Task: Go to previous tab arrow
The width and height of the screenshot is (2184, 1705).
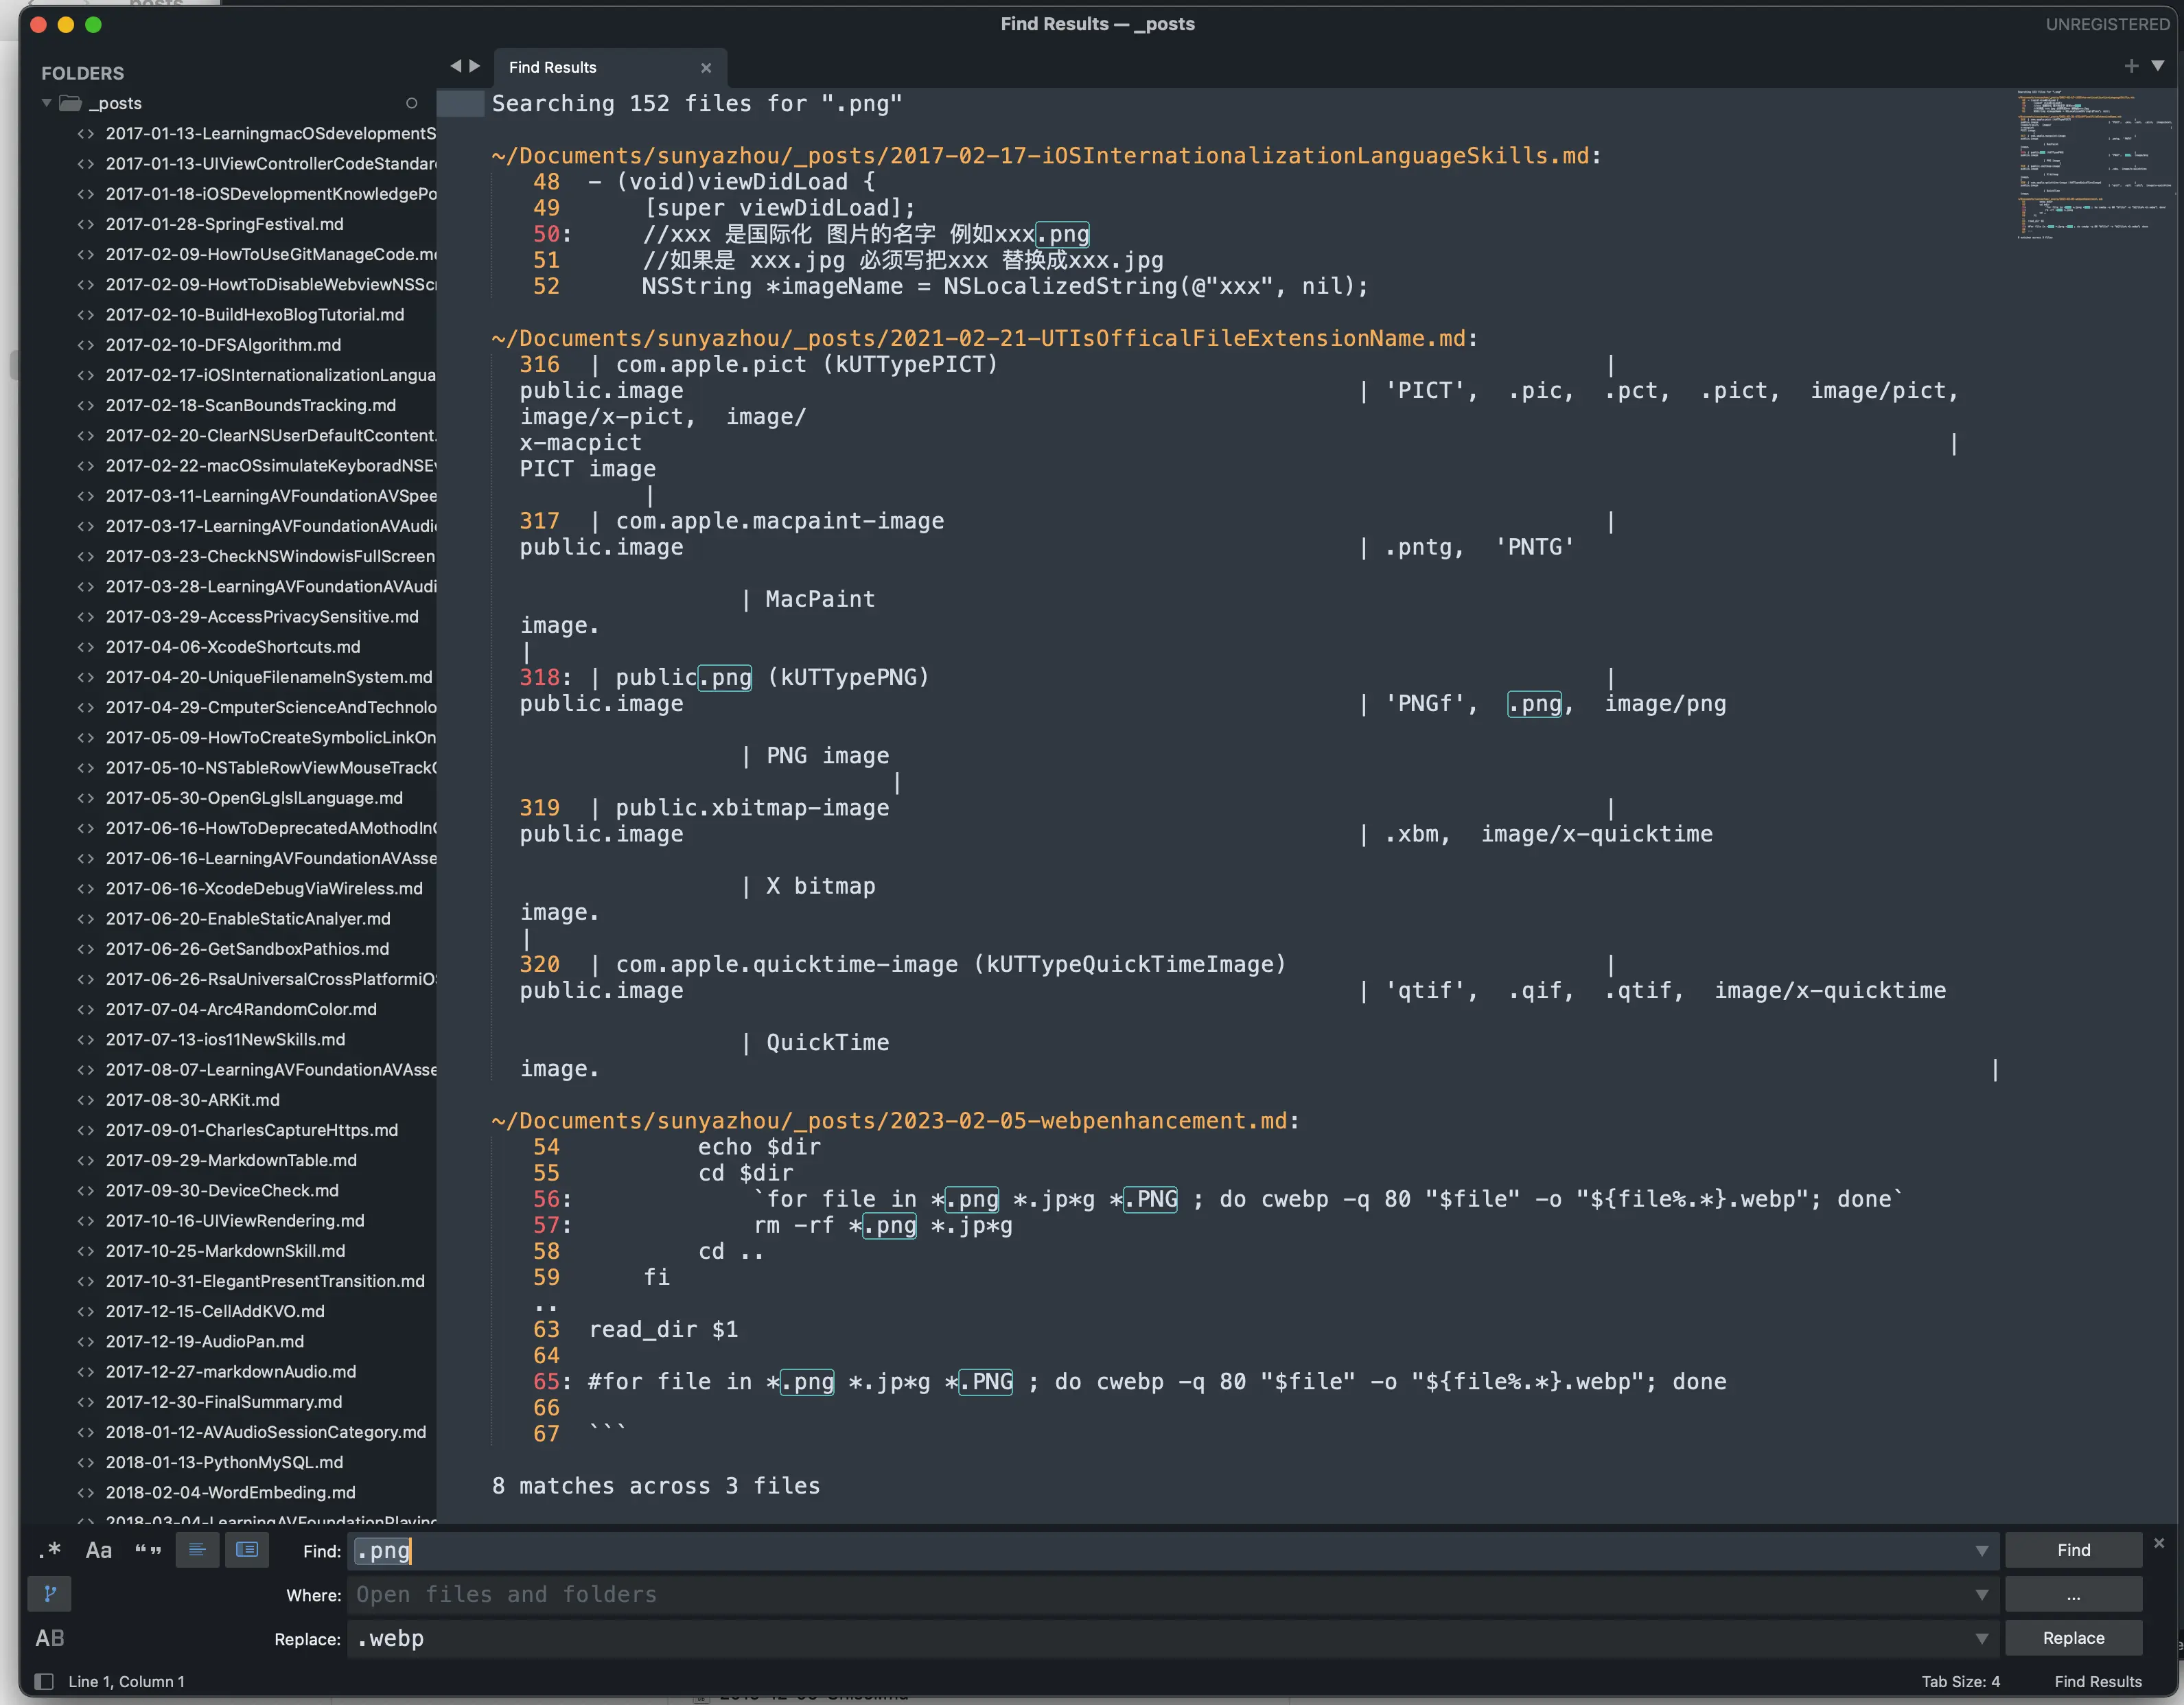Action: coord(455,66)
